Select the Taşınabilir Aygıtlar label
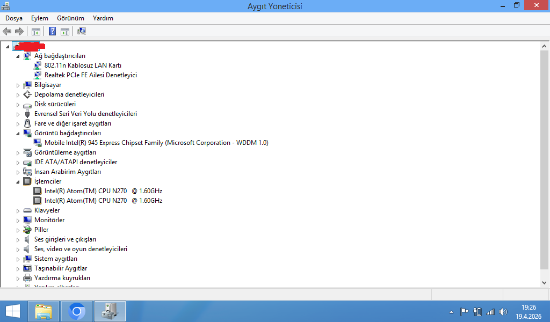The width and height of the screenshot is (550, 322). (61, 268)
